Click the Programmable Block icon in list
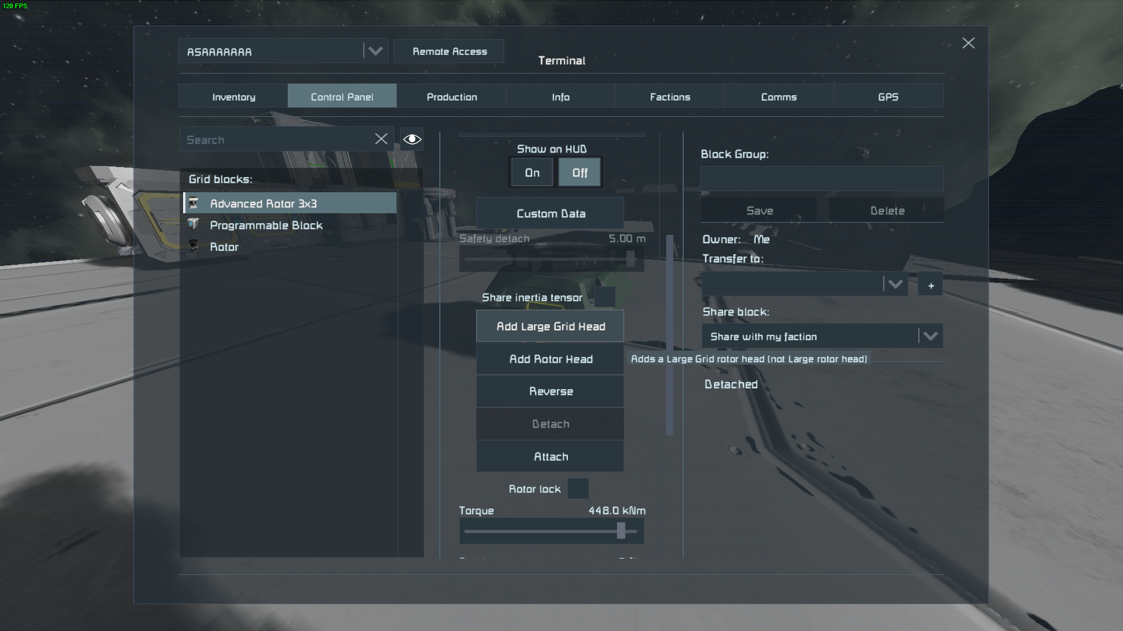 194,225
